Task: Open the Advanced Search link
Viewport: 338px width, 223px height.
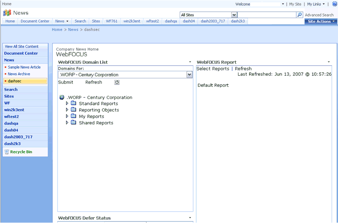Action: (x=319, y=15)
